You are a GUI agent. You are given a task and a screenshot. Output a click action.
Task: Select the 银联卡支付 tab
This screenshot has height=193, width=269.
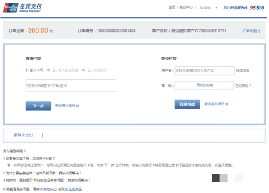[x=23, y=135]
